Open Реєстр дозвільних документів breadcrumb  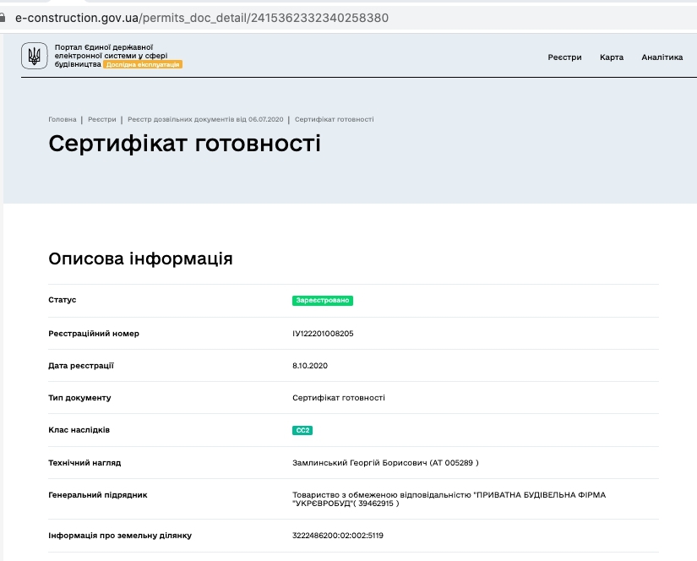(205, 119)
